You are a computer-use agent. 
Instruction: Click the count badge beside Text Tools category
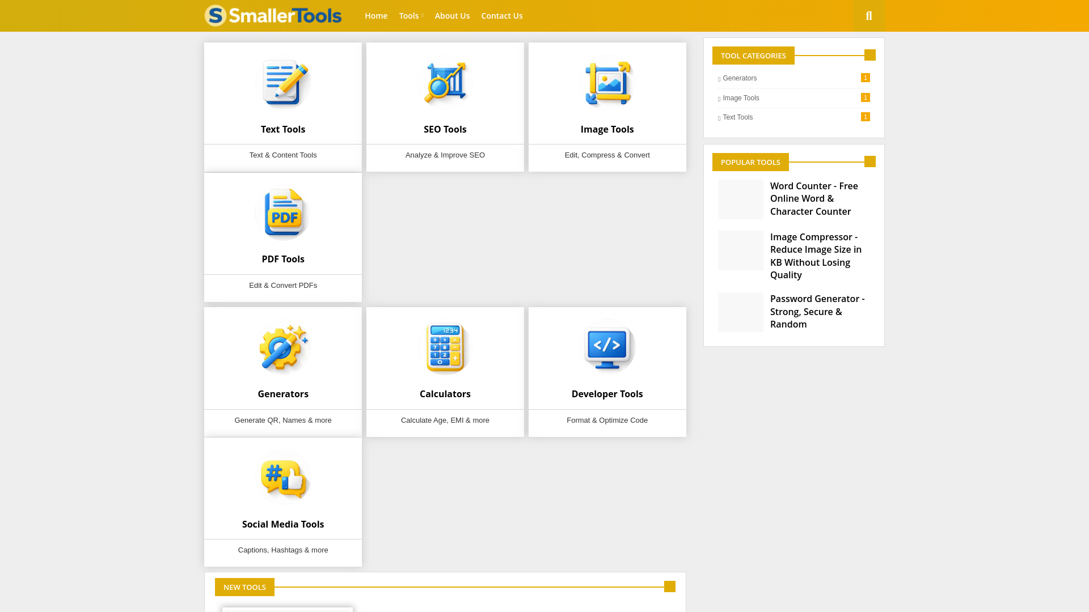pos(866,117)
